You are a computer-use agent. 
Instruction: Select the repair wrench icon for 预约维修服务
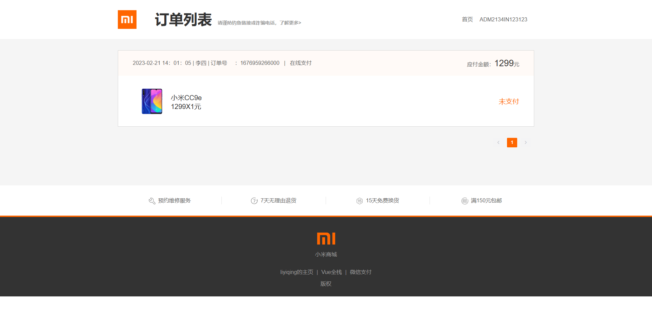[x=151, y=201]
